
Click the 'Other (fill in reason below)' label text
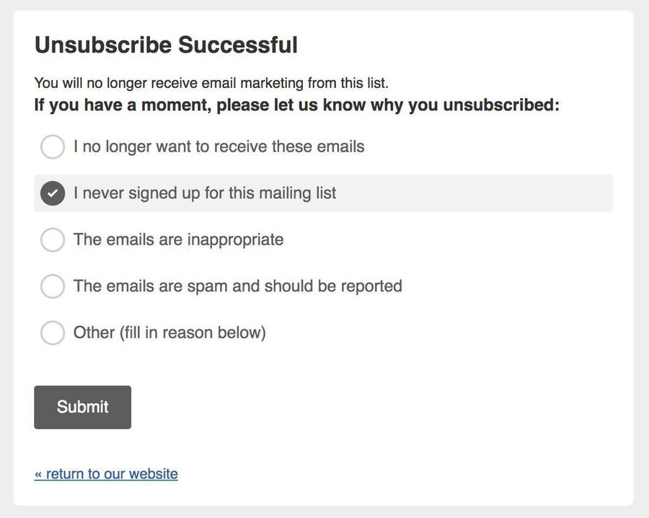coord(169,333)
